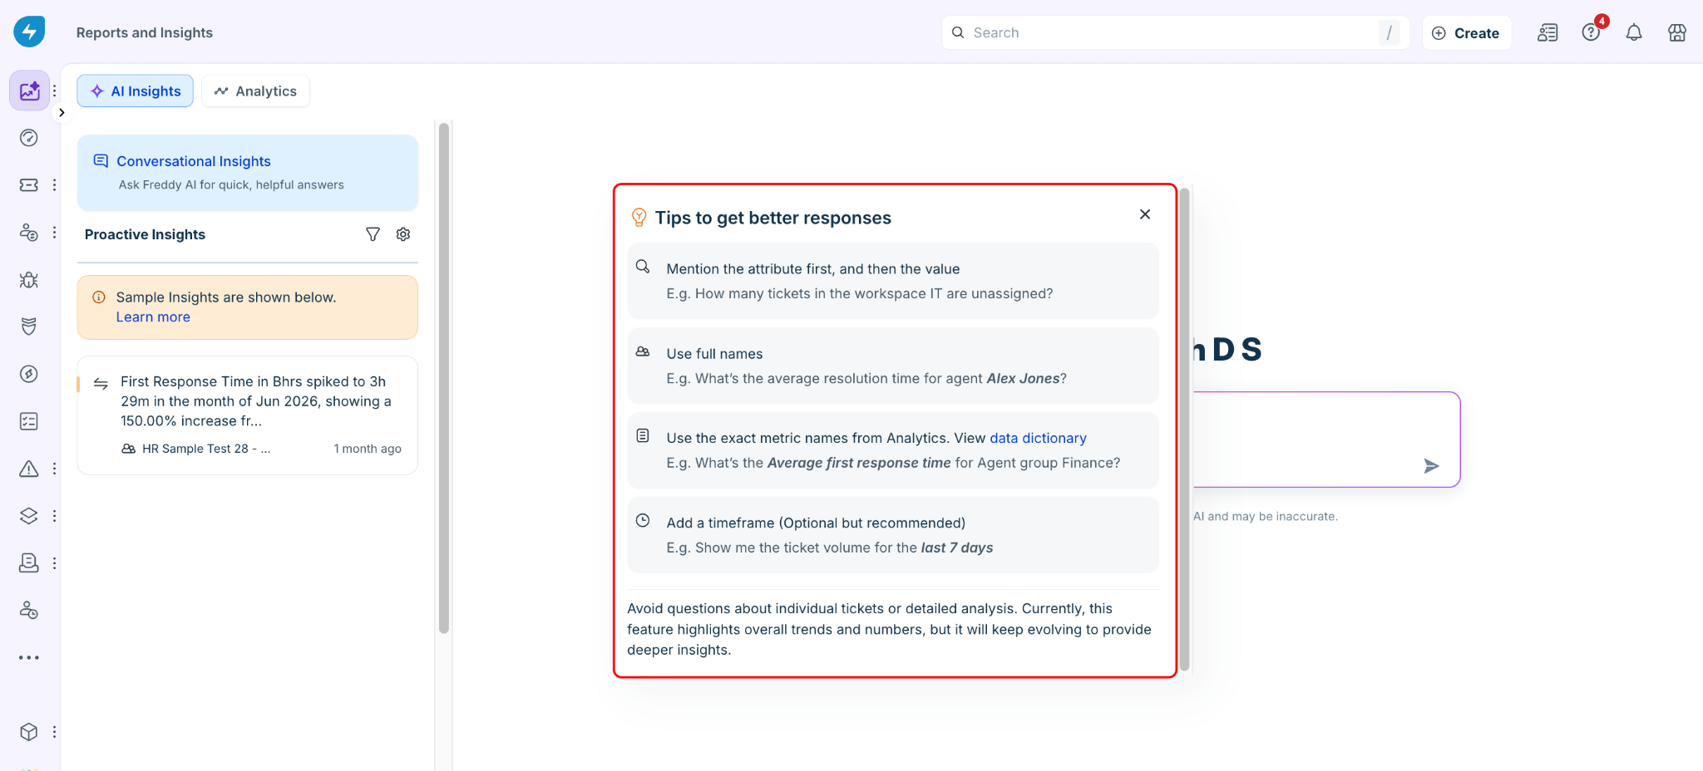The width and height of the screenshot is (1703, 771).
Task: Open the marketplace icon in top bar
Action: pyautogui.click(x=1677, y=32)
